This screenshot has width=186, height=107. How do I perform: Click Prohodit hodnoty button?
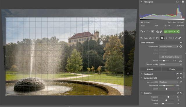click(171, 57)
